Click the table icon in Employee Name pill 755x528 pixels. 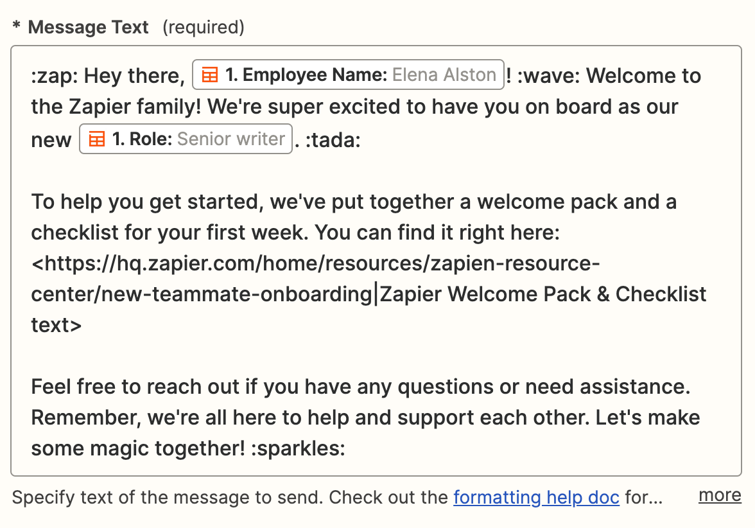tap(209, 75)
